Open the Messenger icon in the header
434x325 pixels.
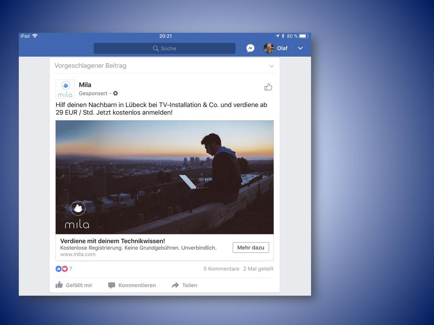(x=250, y=48)
